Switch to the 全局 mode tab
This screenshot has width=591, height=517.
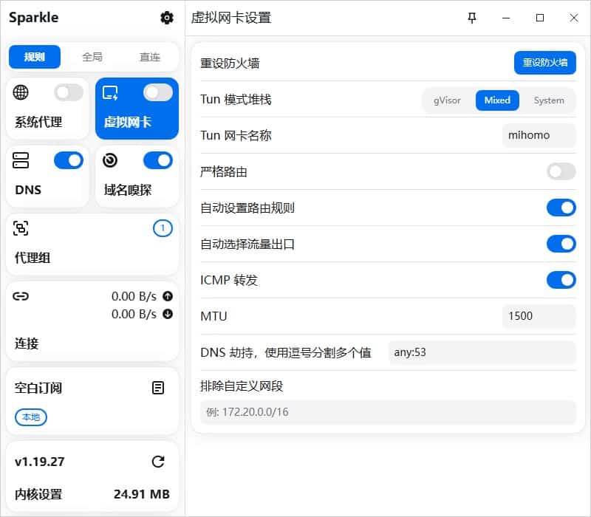coord(92,57)
